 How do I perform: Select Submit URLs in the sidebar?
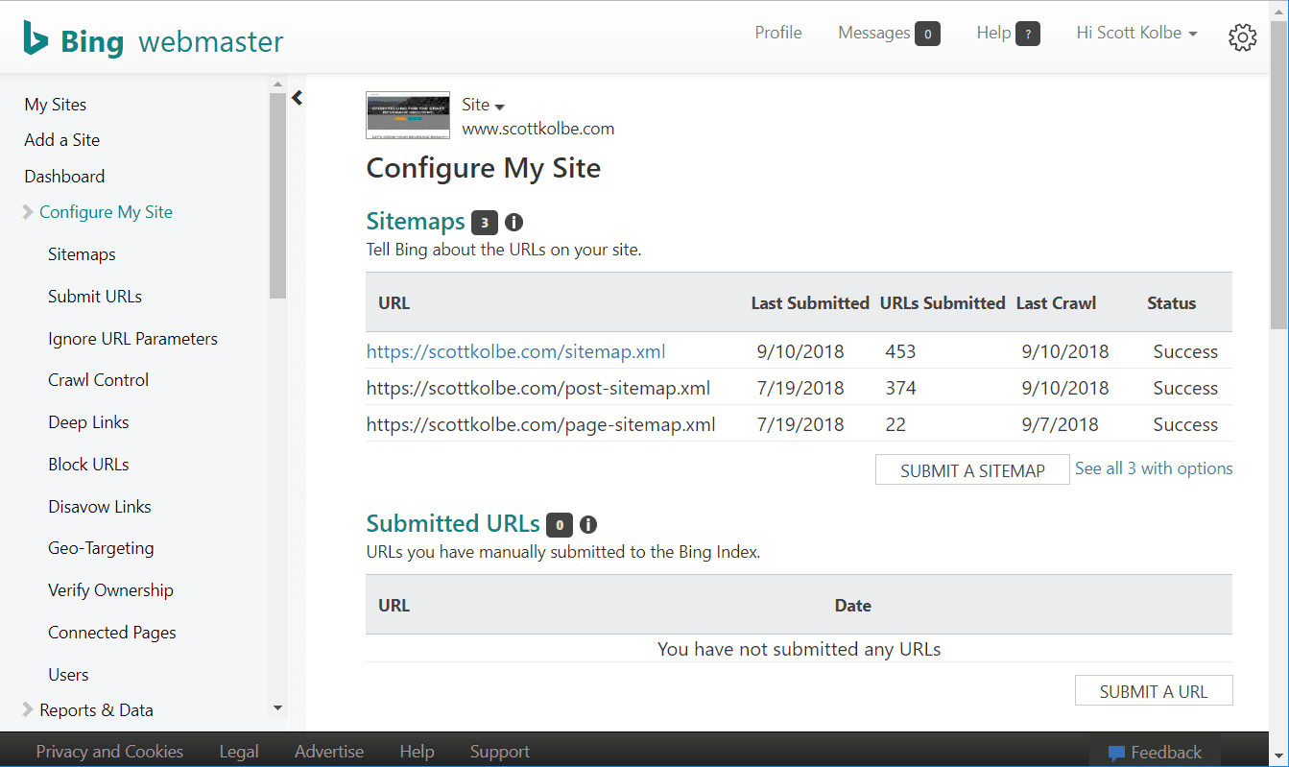pos(95,297)
